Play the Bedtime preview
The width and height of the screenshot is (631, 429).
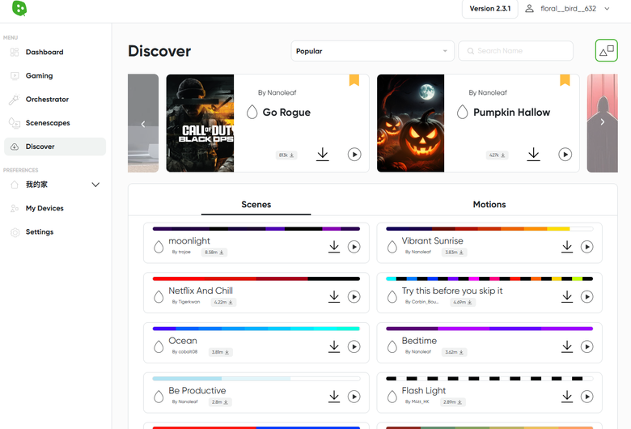click(587, 346)
